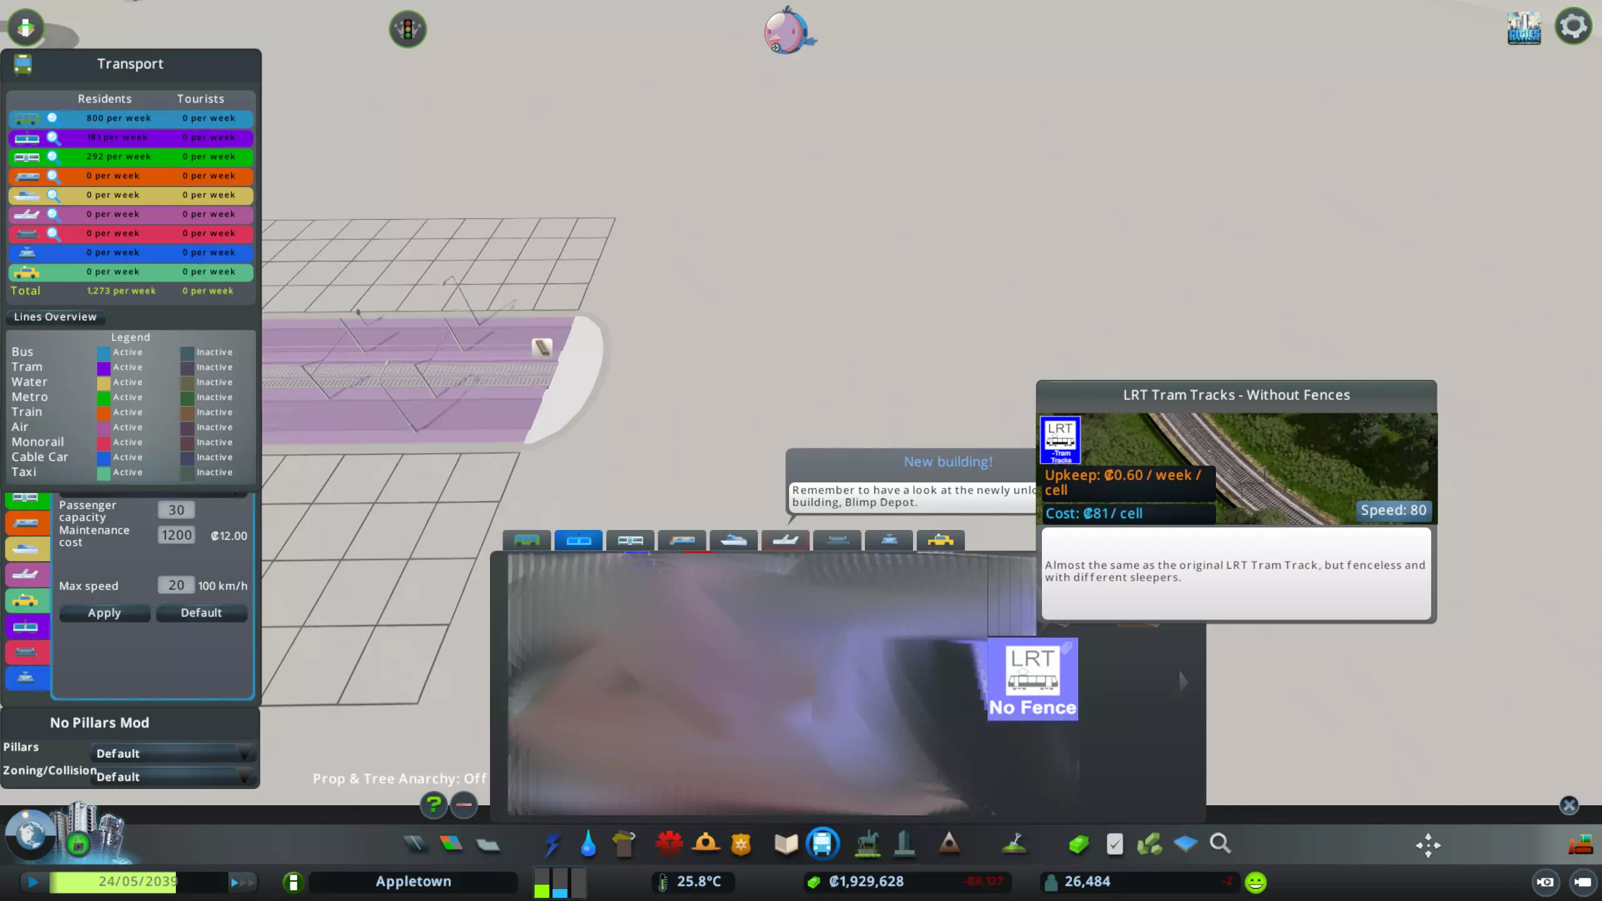Switch to the Taxi transport tab
Image resolution: width=1602 pixels, height=901 pixels.
pyautogui.click(x=940, y=540)
